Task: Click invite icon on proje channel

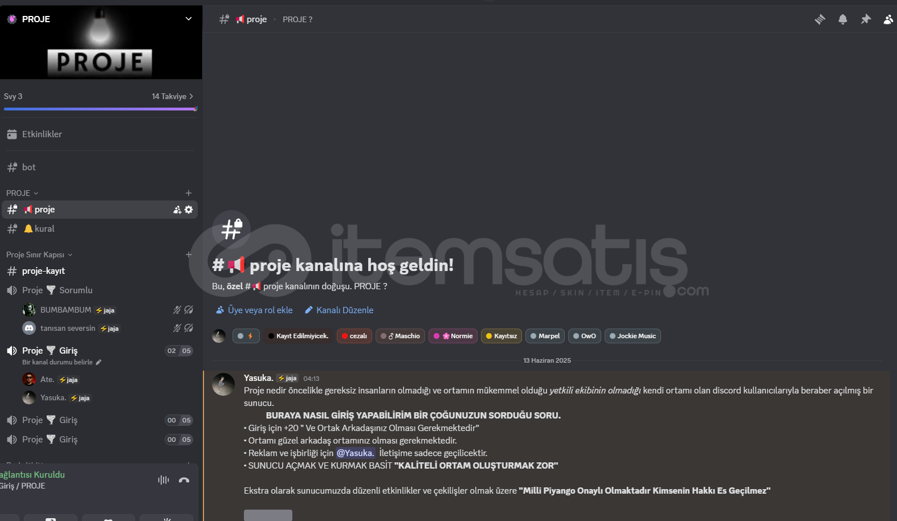Action: coord(177,210)
